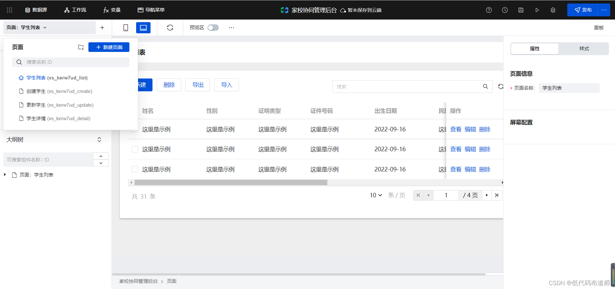Viewport: 615px width, 289px height.
Task: Click the 页面名称 input field
Action: (569, 88)
